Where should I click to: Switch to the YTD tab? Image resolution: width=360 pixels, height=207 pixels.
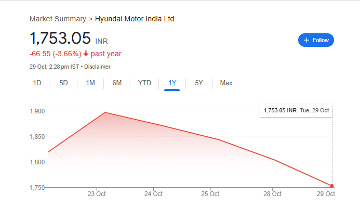click(x=144, y=83)
